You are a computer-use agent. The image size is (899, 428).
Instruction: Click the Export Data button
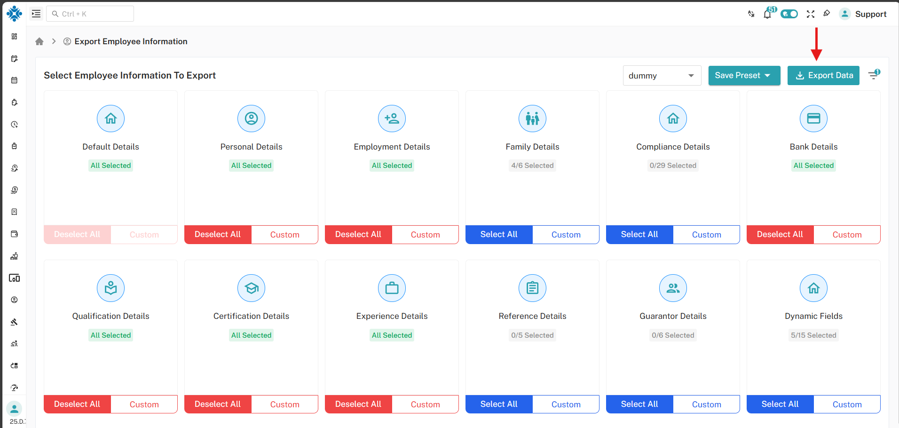point(823,75)
